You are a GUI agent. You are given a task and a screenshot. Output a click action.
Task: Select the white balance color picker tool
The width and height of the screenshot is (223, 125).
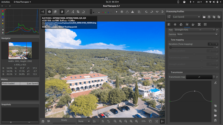67,12
